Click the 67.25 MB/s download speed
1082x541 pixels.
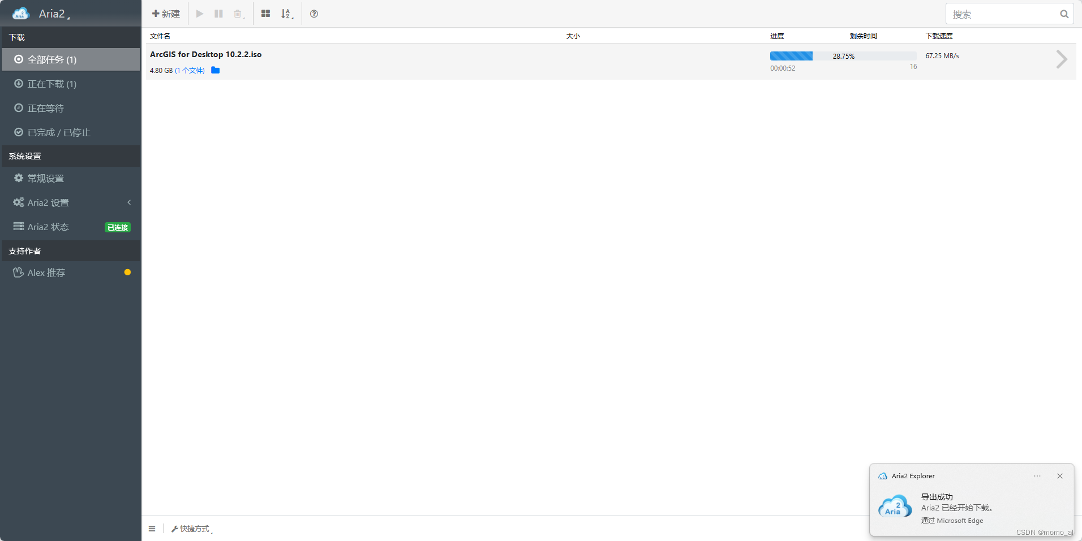(942, 56)
